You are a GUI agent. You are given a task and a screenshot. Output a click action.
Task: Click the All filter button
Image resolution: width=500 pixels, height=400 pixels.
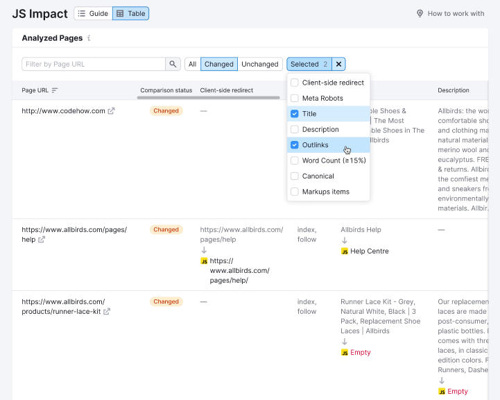(x=192, y=64)
